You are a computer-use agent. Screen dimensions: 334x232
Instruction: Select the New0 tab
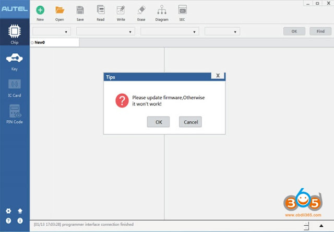pos(54,42)
